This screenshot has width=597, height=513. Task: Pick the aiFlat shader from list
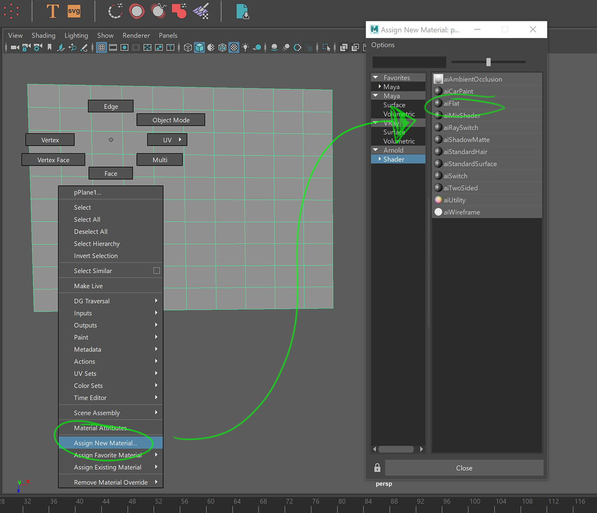click(x=488, y=103)
